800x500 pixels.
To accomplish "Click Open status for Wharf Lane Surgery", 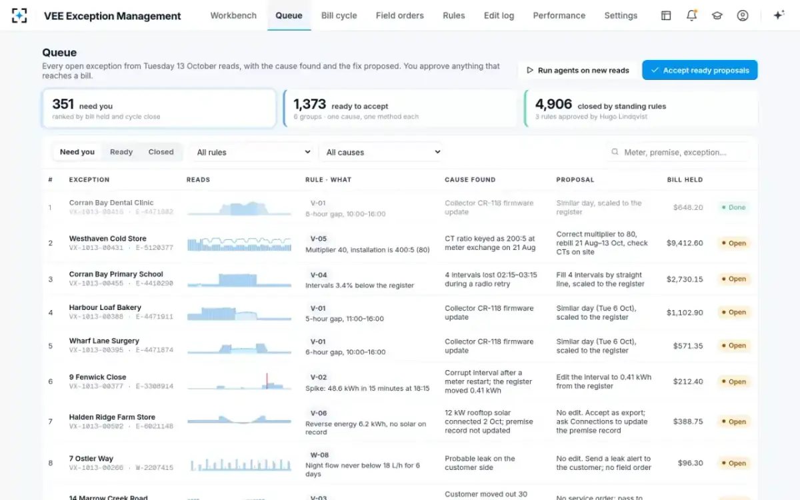I will click(x=733, y=345).
